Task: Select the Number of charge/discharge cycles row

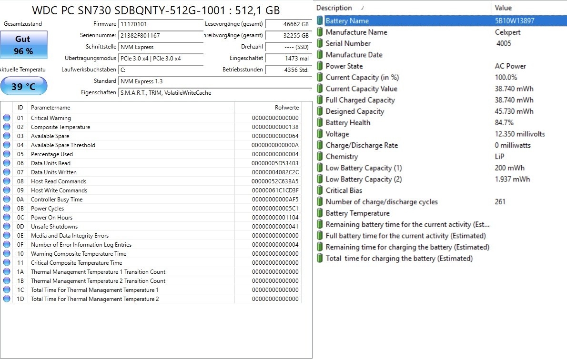Action: [x=441, y=202]
